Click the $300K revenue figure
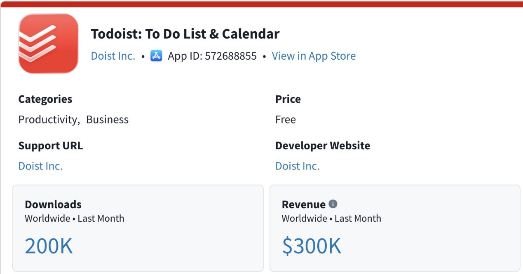523x274 pixels. click(x=312, y=246)
